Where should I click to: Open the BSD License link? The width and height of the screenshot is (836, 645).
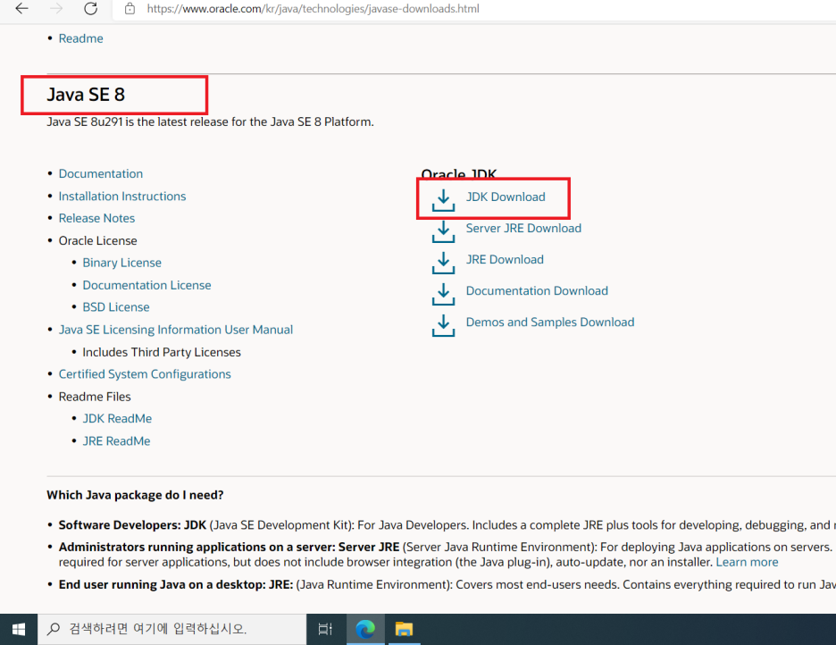coord(116,307)
